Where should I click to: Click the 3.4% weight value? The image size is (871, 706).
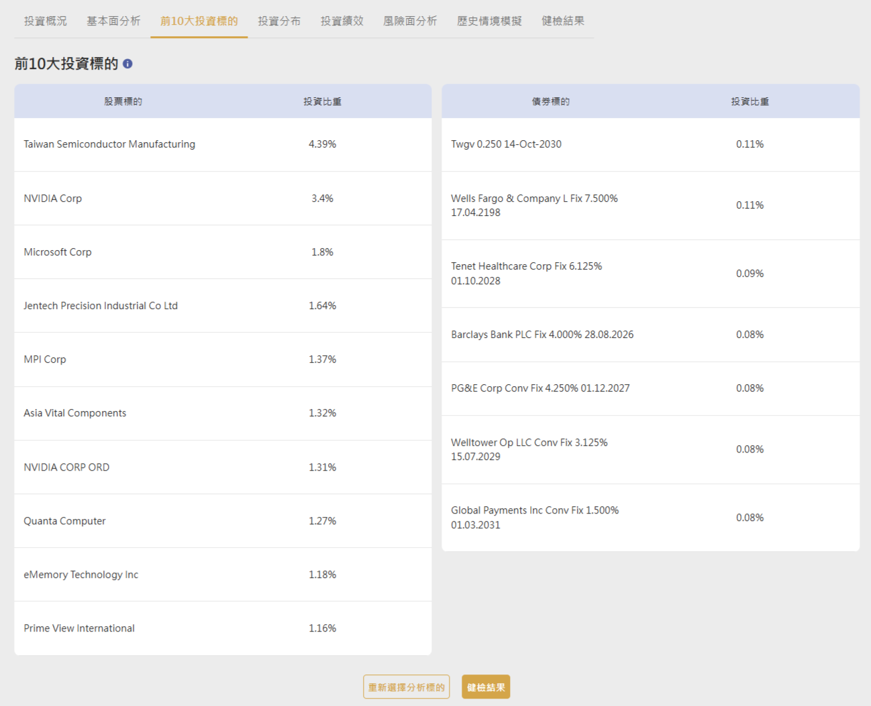point(322,198)
